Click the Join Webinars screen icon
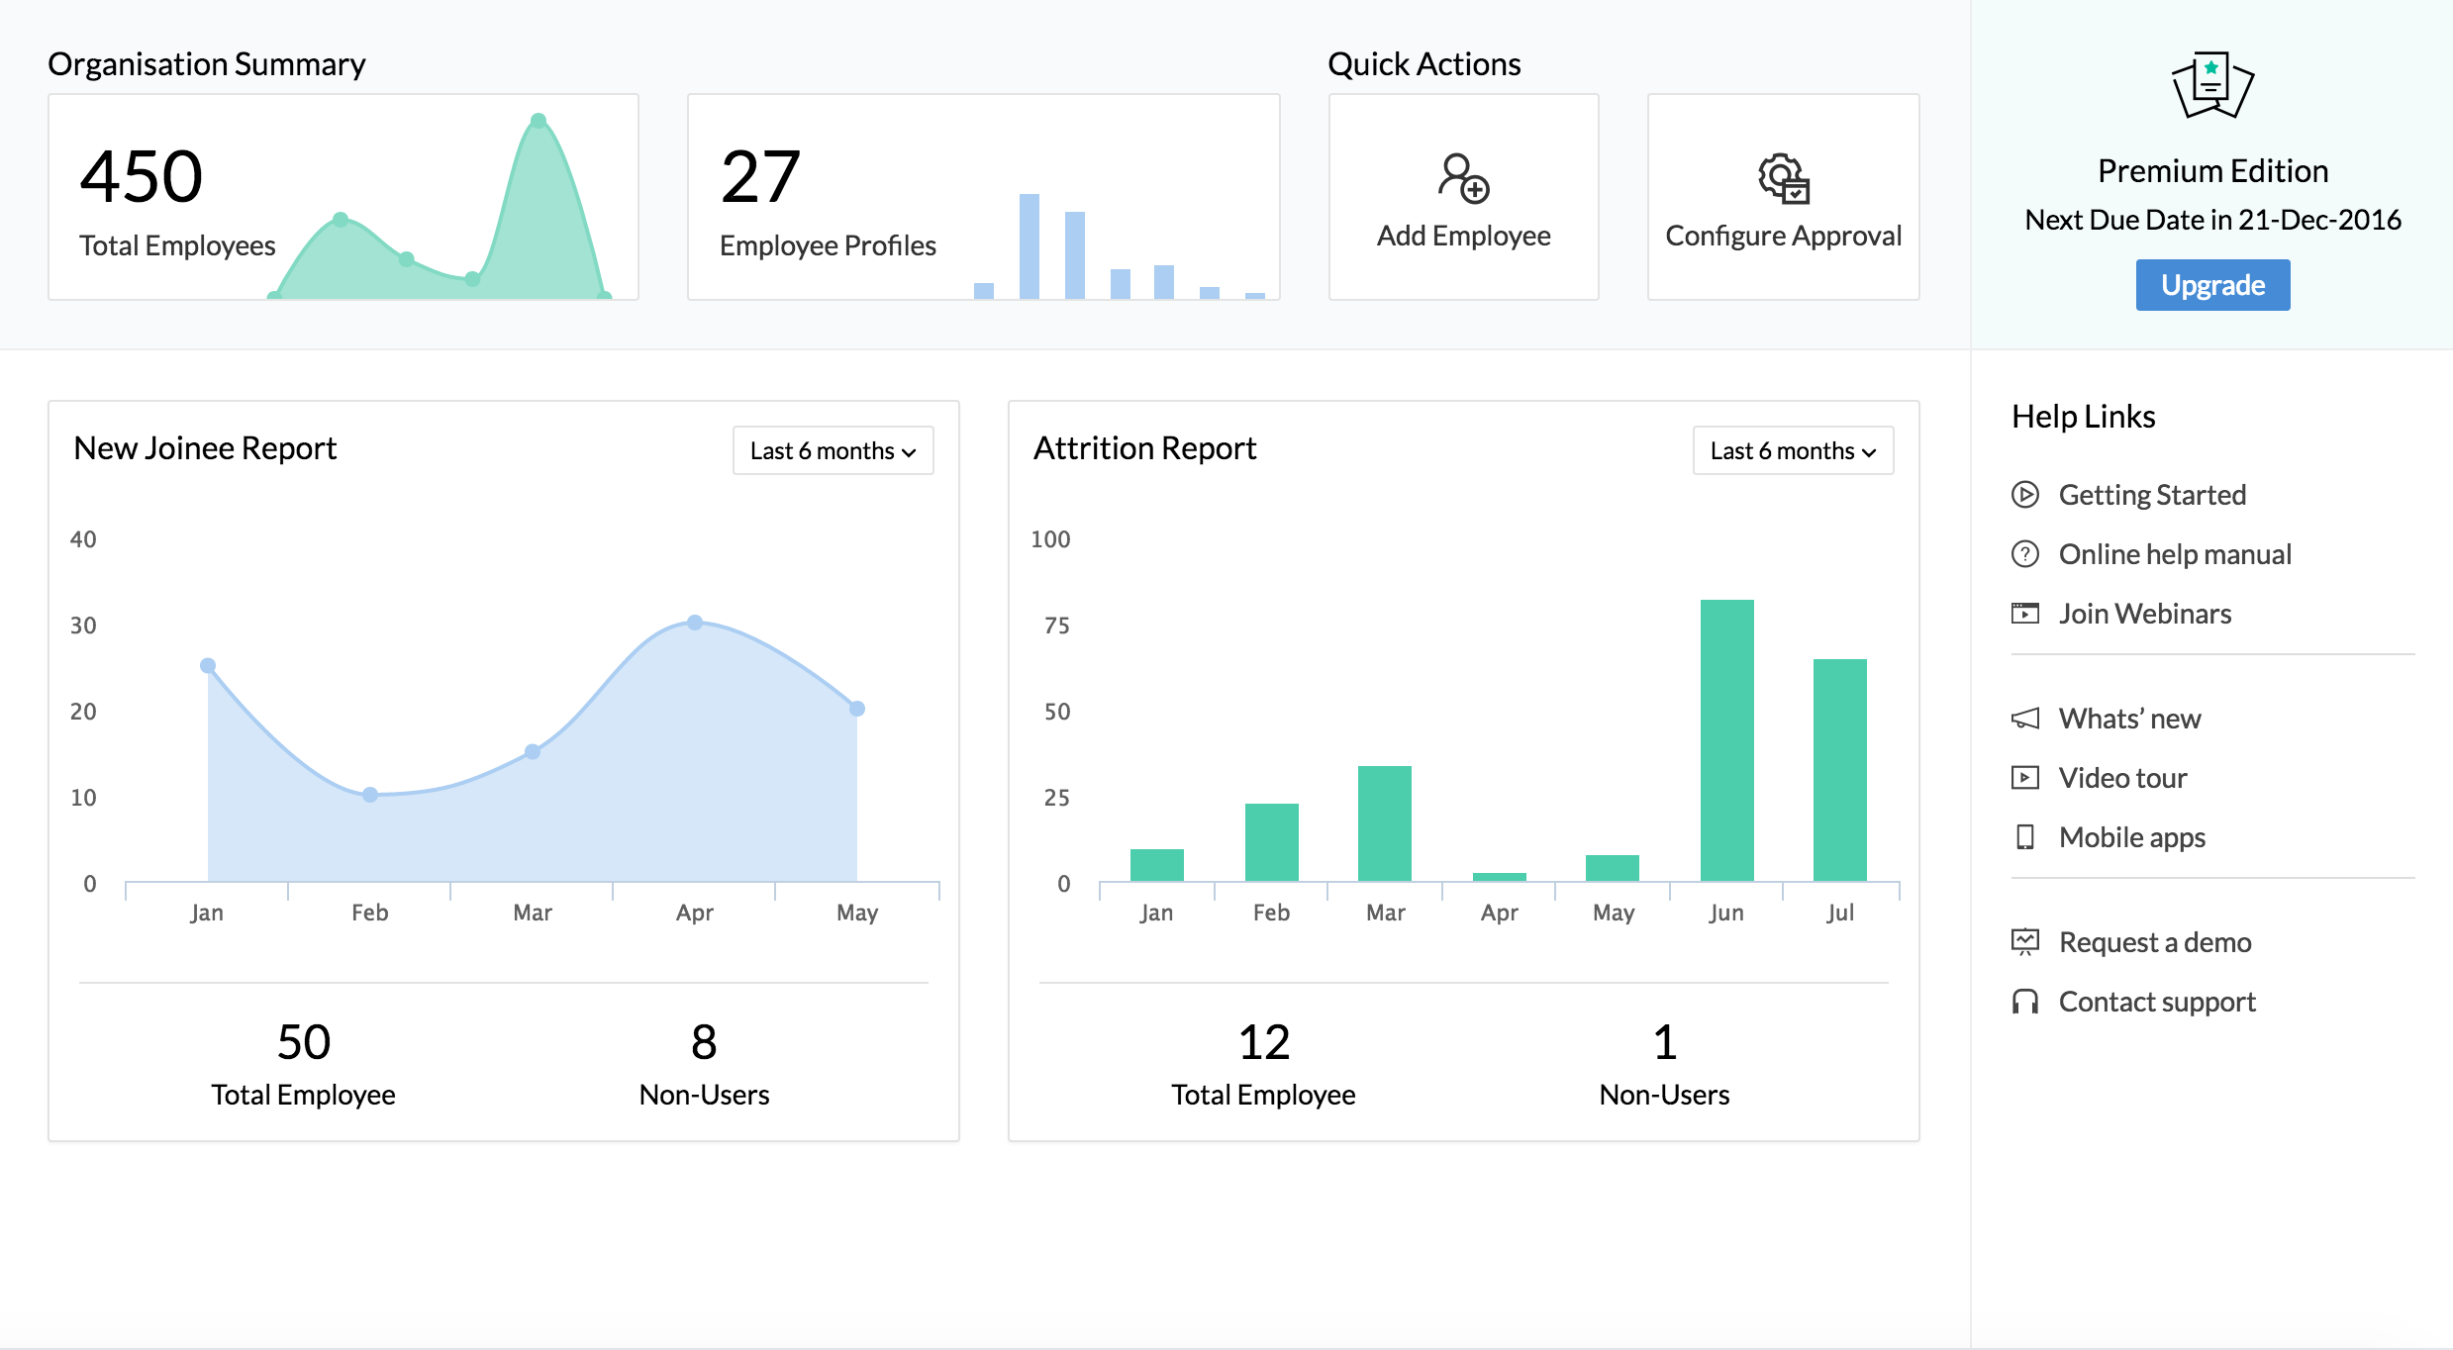2453x1350 pixels. coord(2025,614)
